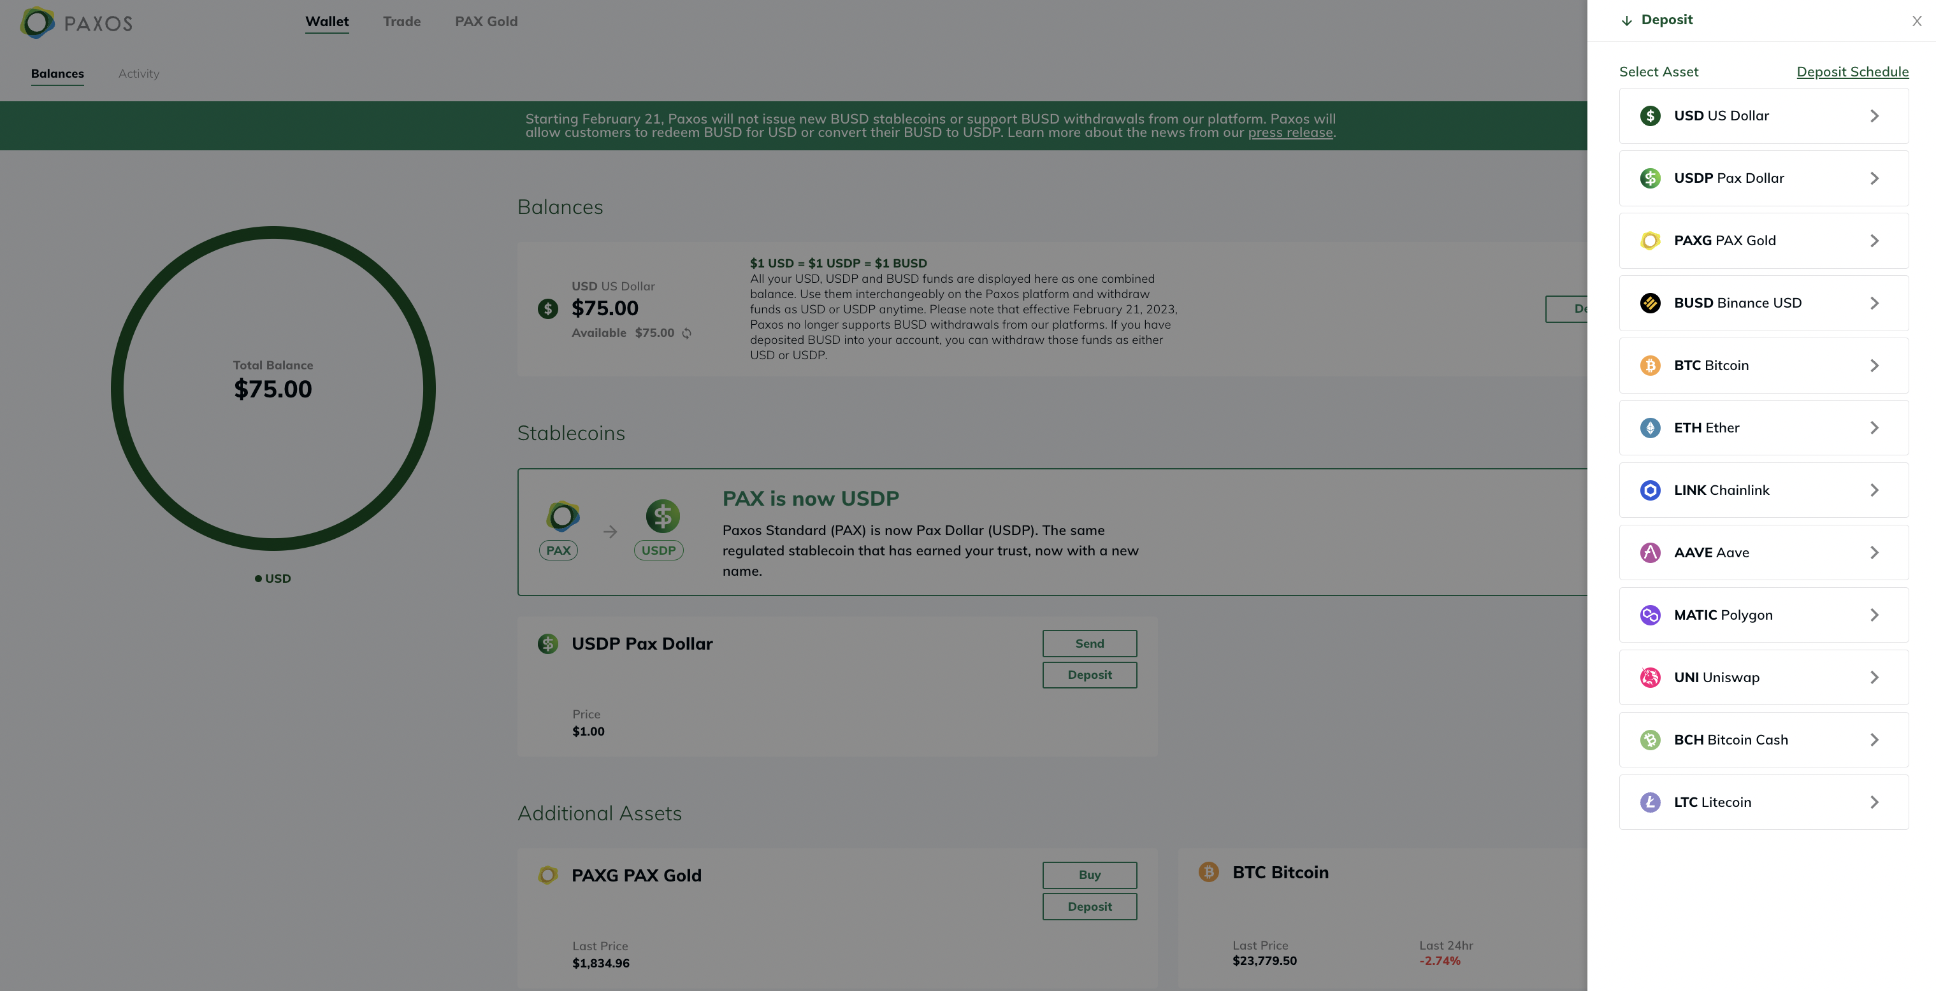Viewport: 1936px width, 991px height.
Task: Click the Deposit down-arrow icon in panel header
Action: 1626,20
